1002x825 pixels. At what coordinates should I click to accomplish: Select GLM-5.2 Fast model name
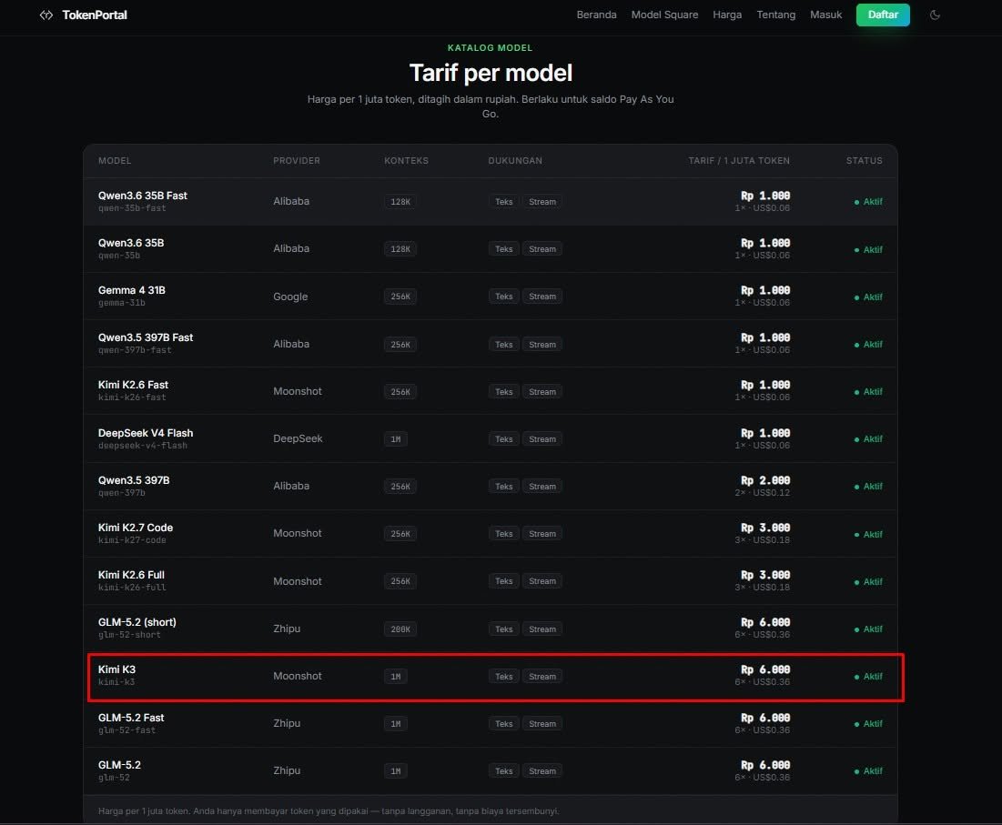click(x=131, y=718)
